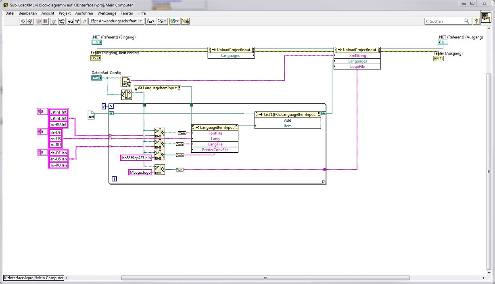Click the Clean Up Diagram icon

[x=185, y=21]
